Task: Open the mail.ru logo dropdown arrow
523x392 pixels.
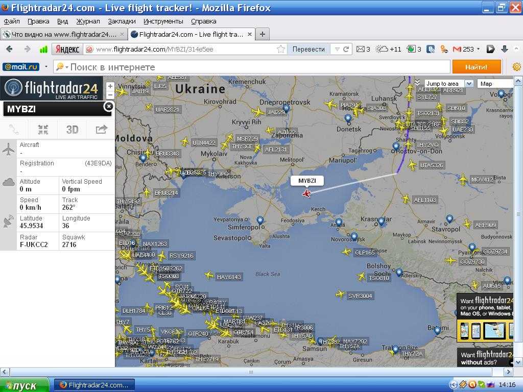Action: [x=46, y=67]
